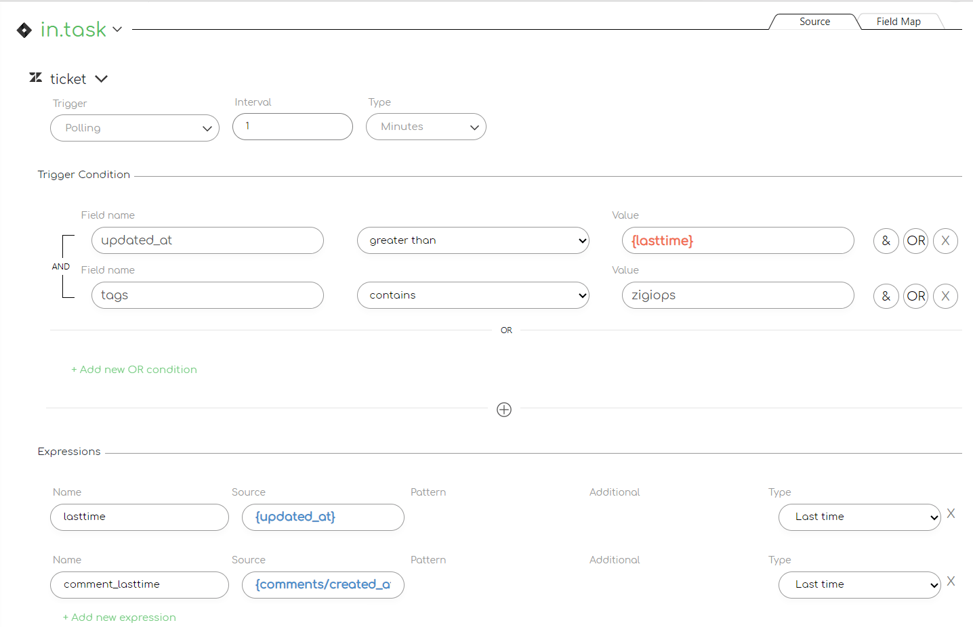The height and width of the screenshot is (627, 973).
Task: Open the contains operator dropdown
Action: (x=473, y=295)
